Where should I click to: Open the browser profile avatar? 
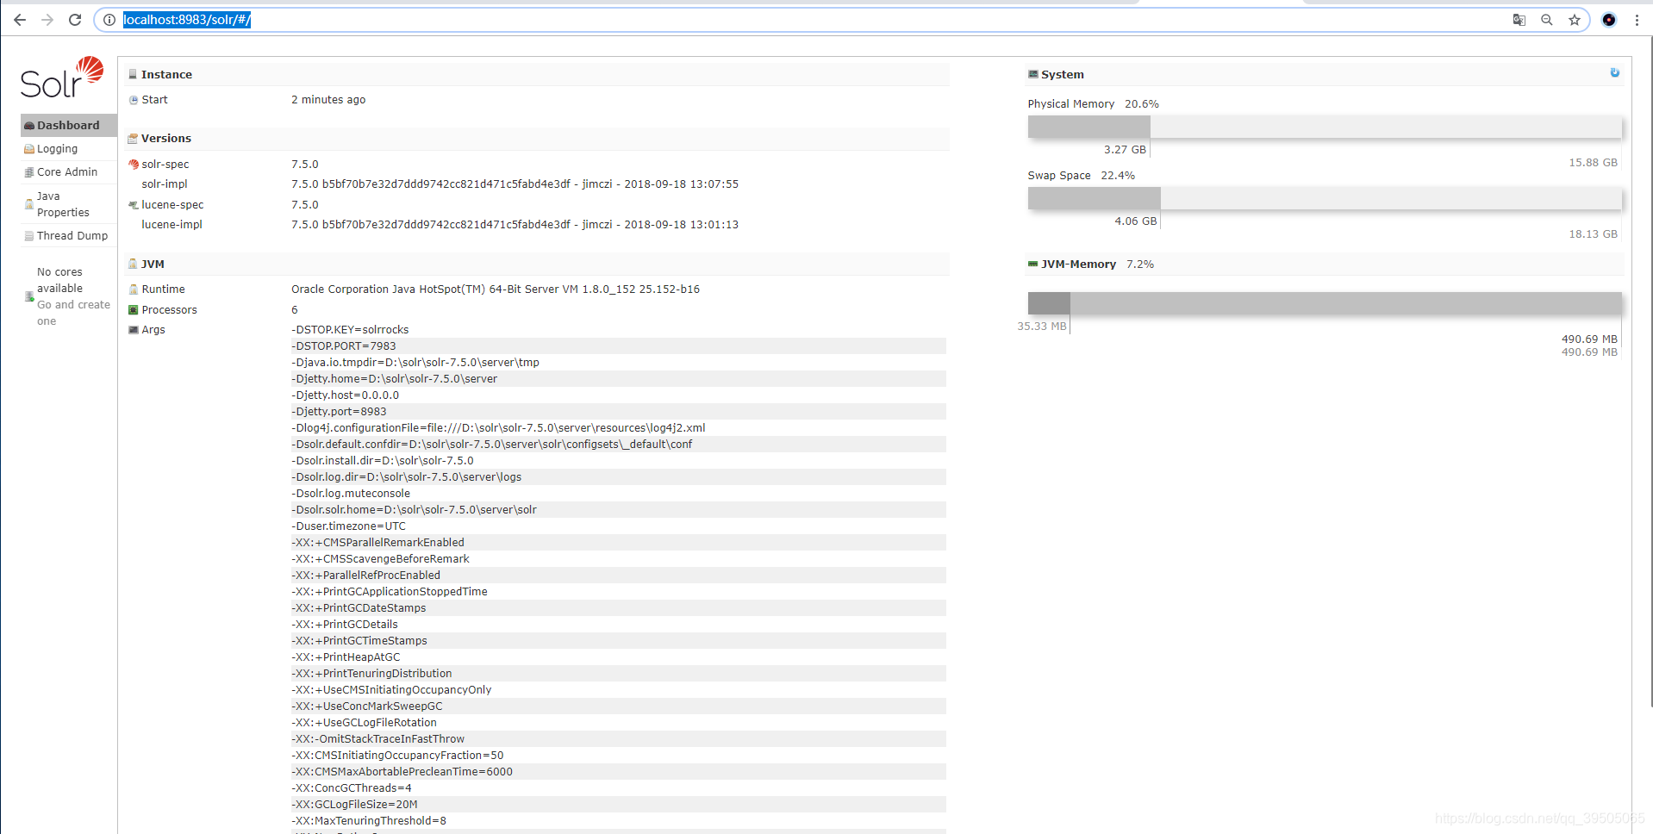coord(1609,20)
